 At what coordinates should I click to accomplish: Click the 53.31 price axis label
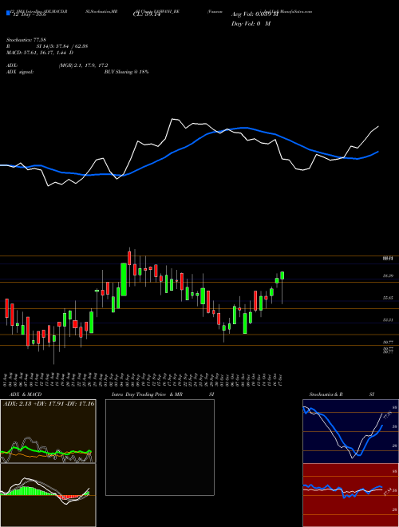click(389, 320)
